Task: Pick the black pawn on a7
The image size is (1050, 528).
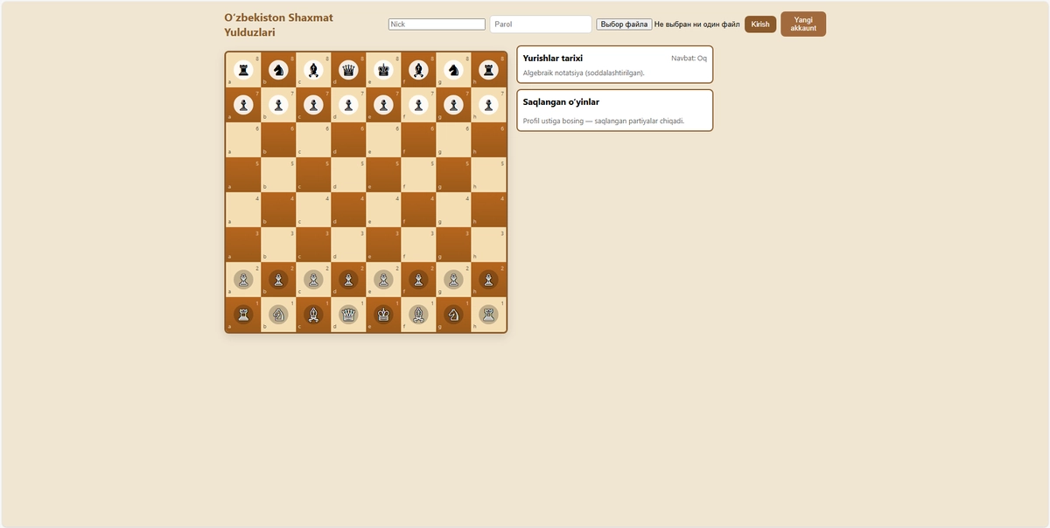Action: click(x=243, y=105)
